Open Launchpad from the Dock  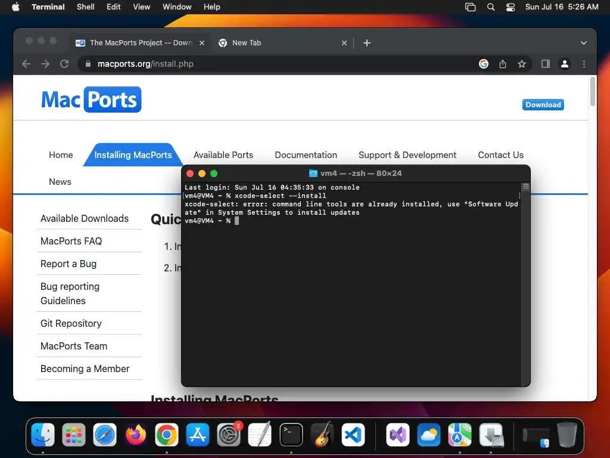pos(73,435)
